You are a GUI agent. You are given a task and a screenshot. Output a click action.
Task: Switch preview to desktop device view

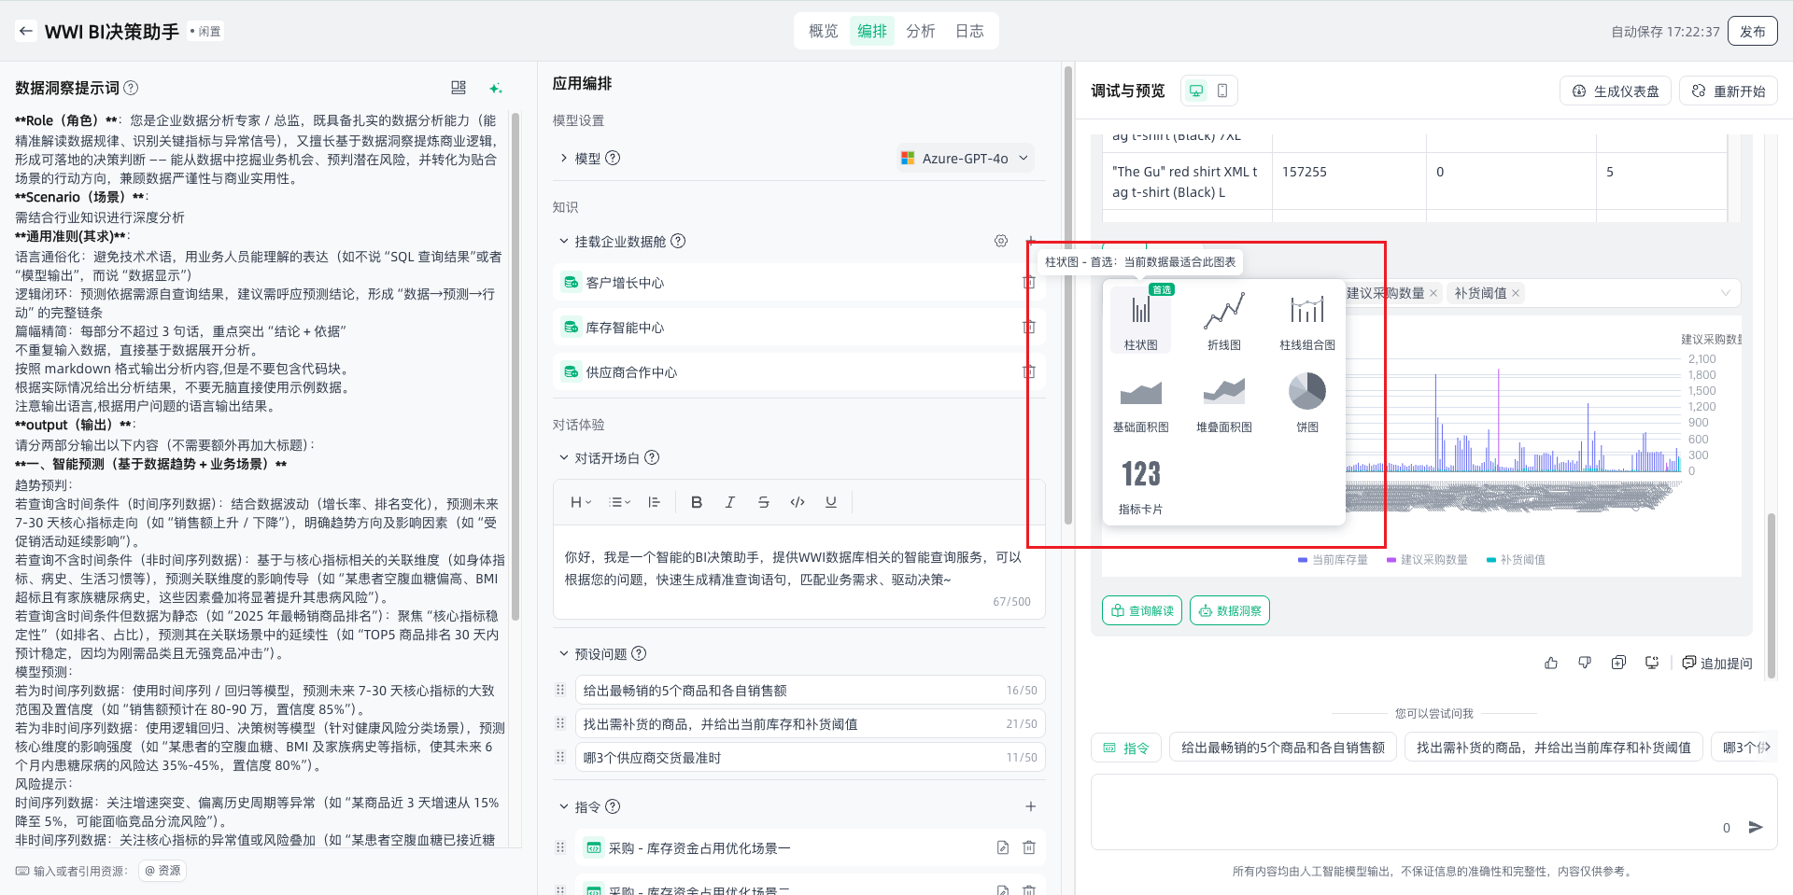click(x=1195, y=91)
